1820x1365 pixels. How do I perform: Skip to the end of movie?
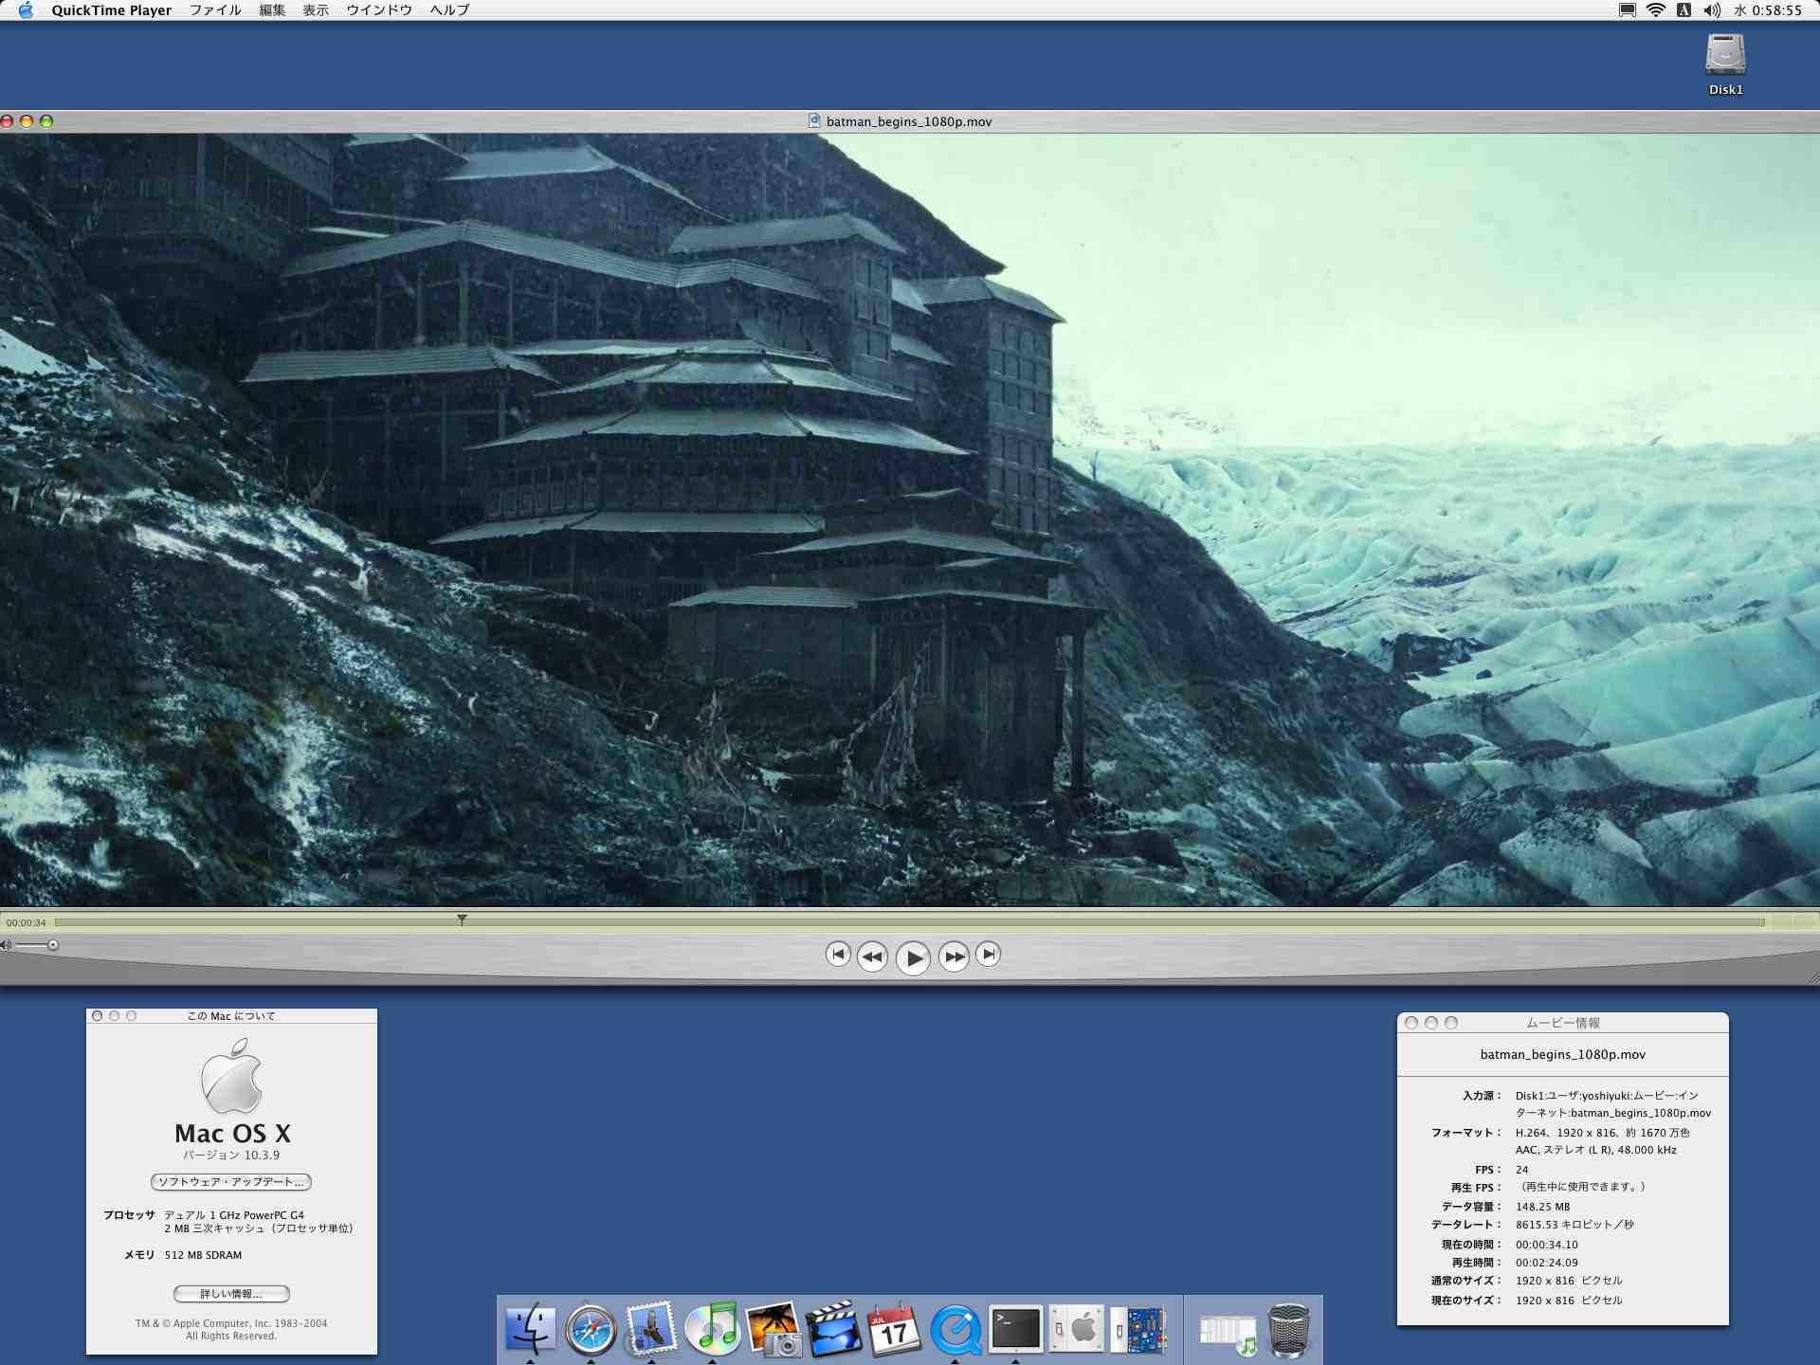pos(988,954)
